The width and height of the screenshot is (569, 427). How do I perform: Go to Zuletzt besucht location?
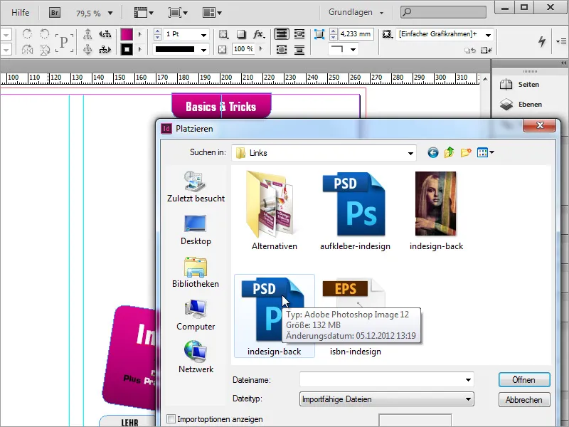[196, 186]
